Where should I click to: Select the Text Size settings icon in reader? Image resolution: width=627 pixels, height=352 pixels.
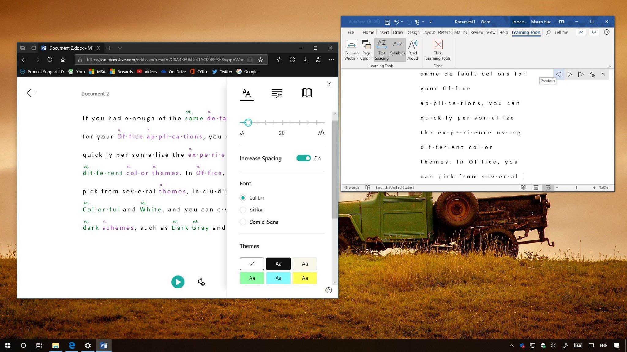pos(246,93)
